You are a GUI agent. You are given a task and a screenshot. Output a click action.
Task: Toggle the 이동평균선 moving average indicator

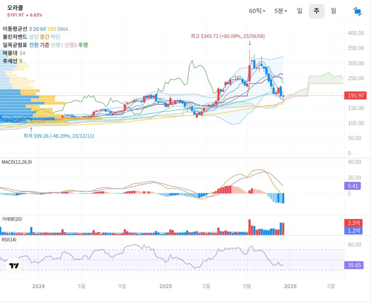[x=15, y=29]
